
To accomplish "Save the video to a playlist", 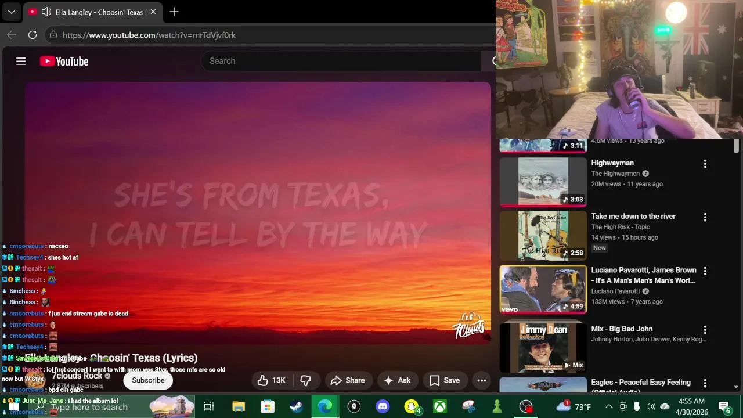I will (x=445, y=380).
